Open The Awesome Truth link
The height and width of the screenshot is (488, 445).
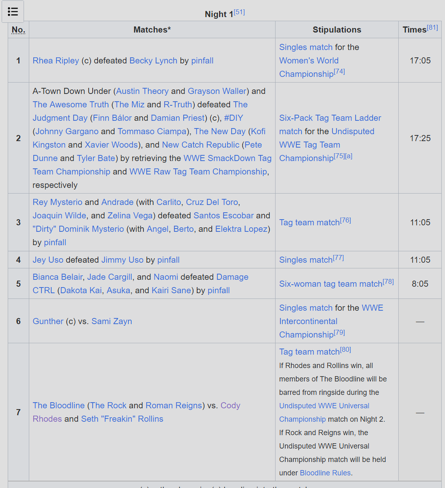71,105
